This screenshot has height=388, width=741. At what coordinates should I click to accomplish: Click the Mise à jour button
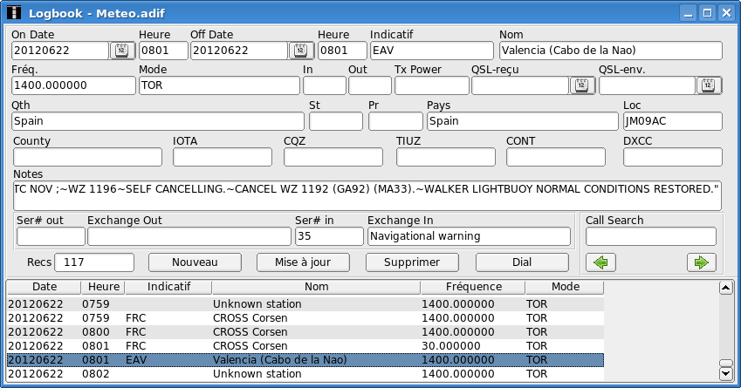pos(303,262)
